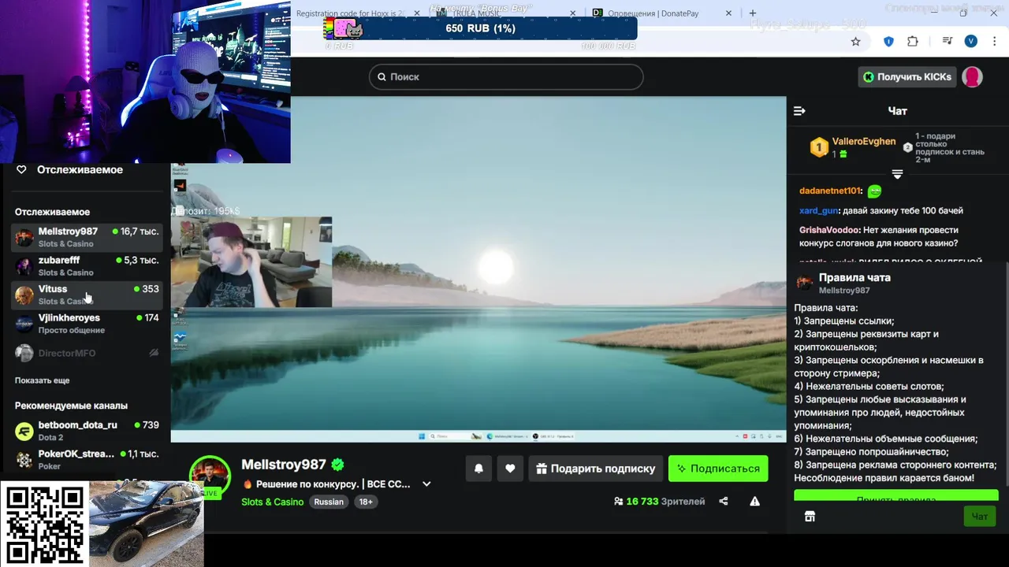Click the Mellstroy987 channel name
Screen dimensions: 1009x567
tap(284, 465)
